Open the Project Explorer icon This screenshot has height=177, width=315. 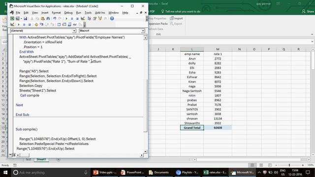pyautogui.click(x=89, y=19)
